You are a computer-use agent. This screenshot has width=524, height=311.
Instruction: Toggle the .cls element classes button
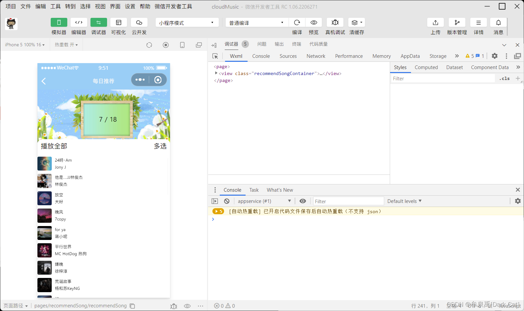pos(504,78)
